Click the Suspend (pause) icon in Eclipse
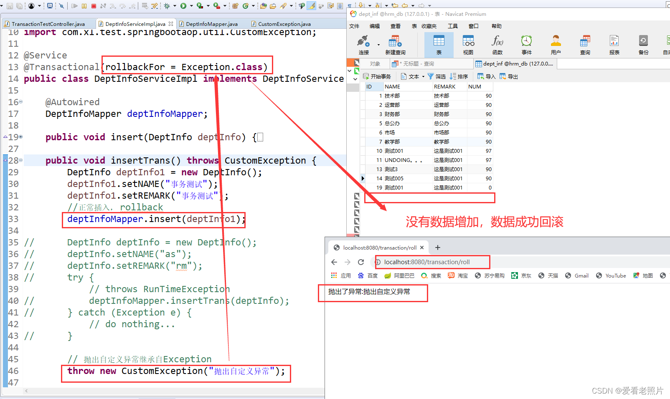Screen dimensions: 670x399 [84, 6]
